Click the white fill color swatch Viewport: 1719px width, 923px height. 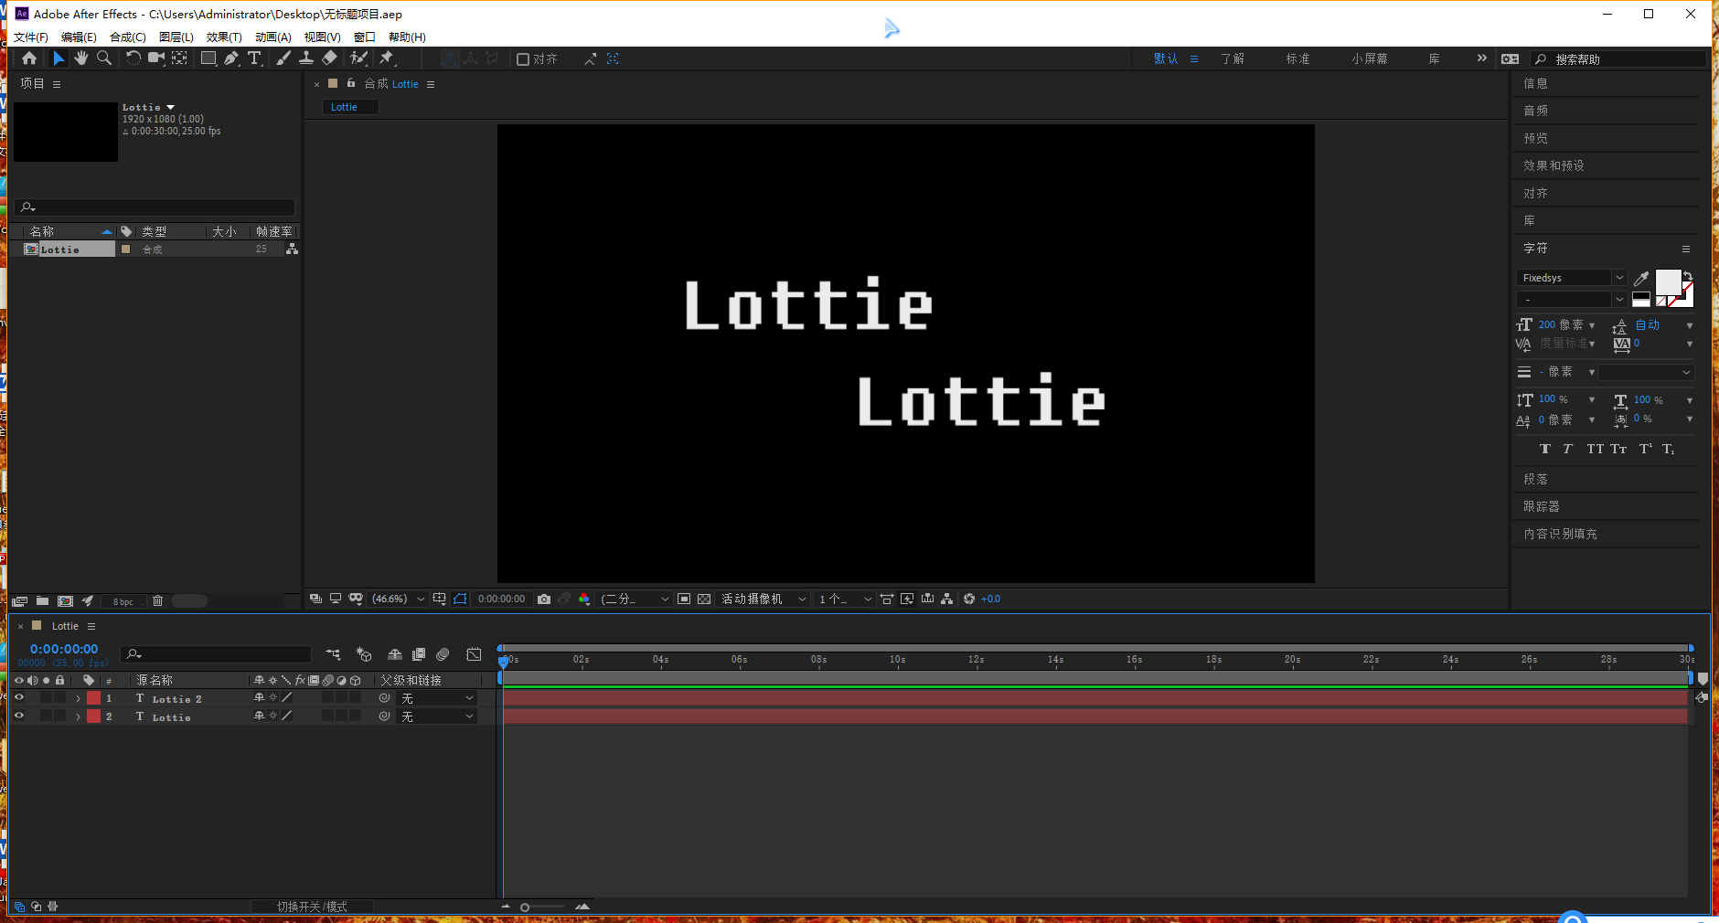click(x=1668, y=282)
